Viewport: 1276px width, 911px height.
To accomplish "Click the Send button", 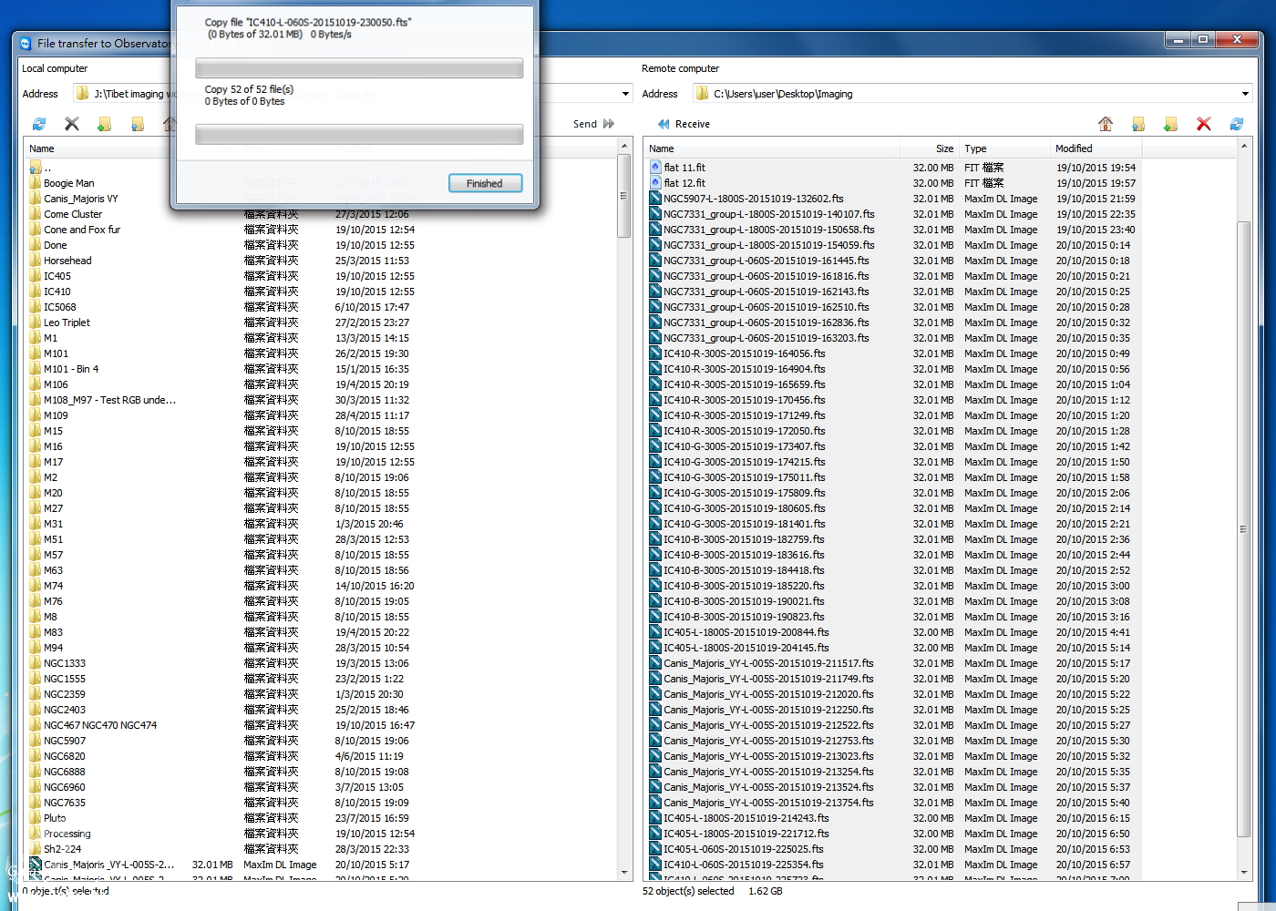I will tap(593, 124).
